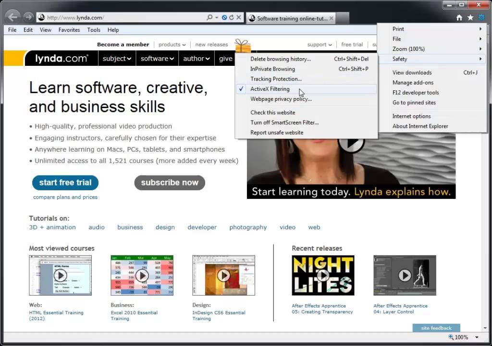The height and width of the screenshot is (346, 492).
Task: Play the HTML Essential Training thumbnail
Action: pos(60,275)
